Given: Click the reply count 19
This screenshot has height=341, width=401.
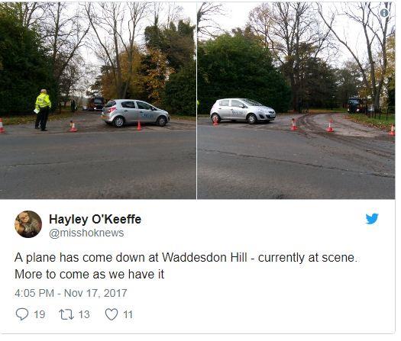Looking at the screenshot, I should click(40, 314).
